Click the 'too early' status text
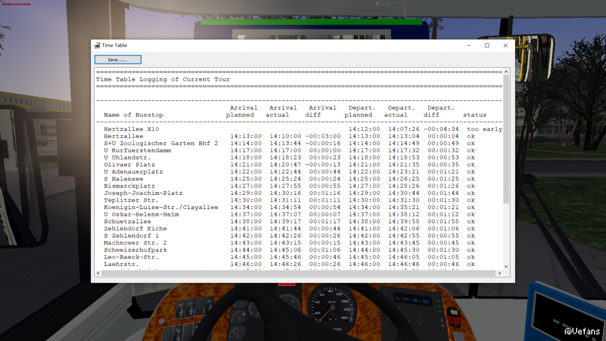606x341 pixels. [484, 129]
